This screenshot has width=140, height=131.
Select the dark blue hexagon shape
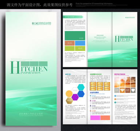[81, 94]
